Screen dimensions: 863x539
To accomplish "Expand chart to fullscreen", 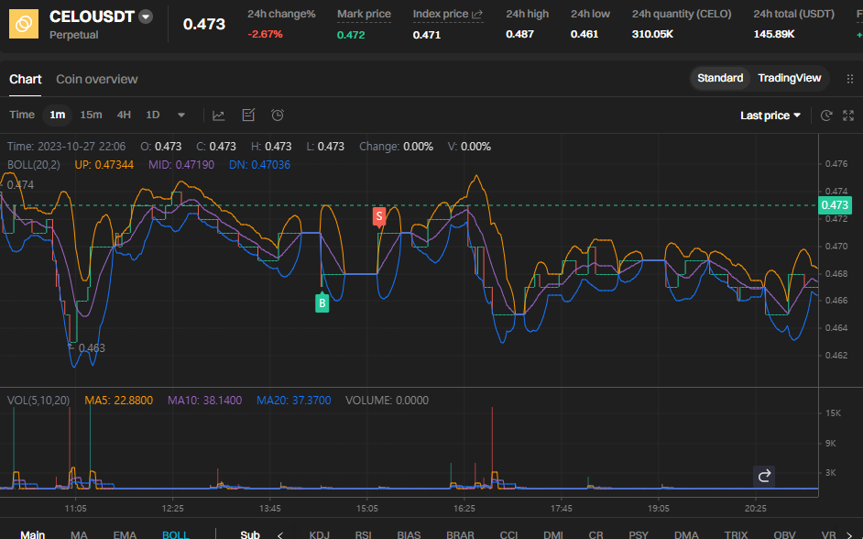I will click(x=848, y=115).
